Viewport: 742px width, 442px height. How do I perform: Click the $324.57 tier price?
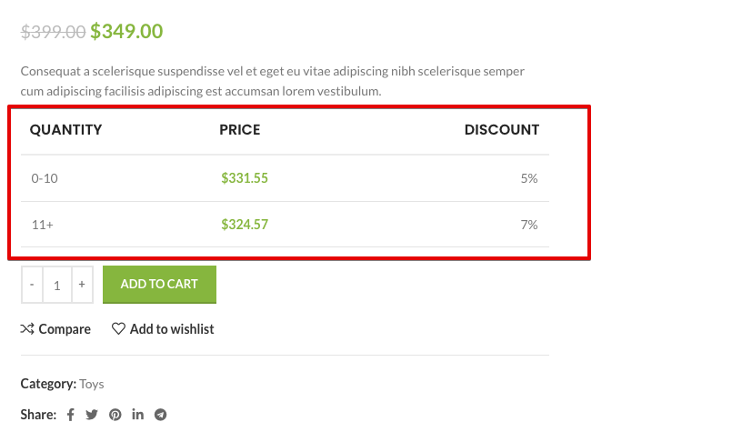(245, 225)
